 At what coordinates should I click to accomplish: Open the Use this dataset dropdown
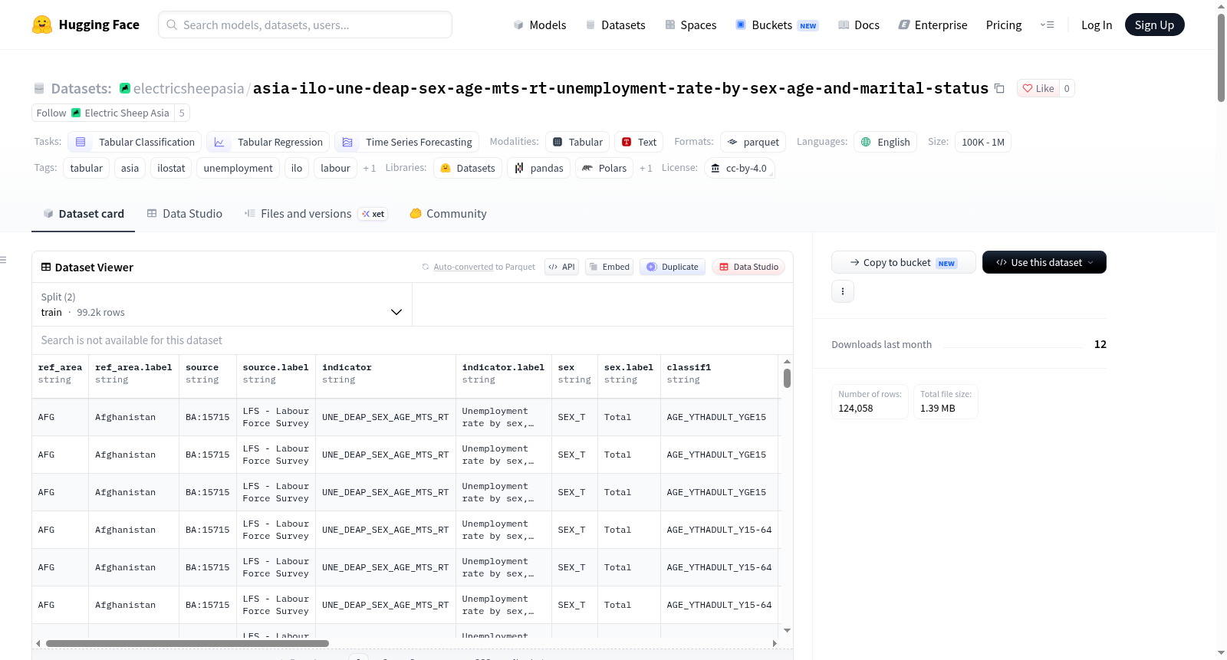[1044, 262]
